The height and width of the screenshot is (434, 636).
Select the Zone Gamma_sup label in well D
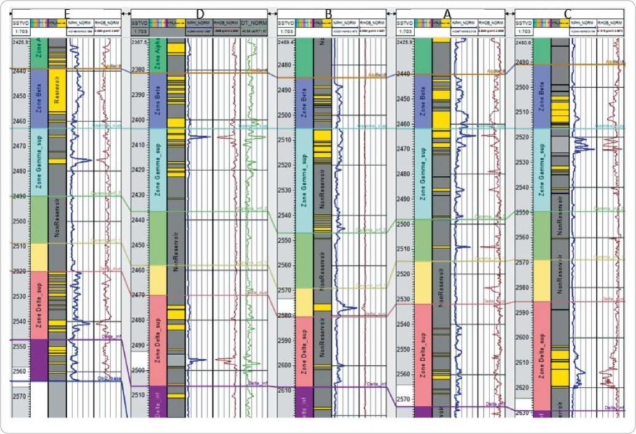click(158, 169)
